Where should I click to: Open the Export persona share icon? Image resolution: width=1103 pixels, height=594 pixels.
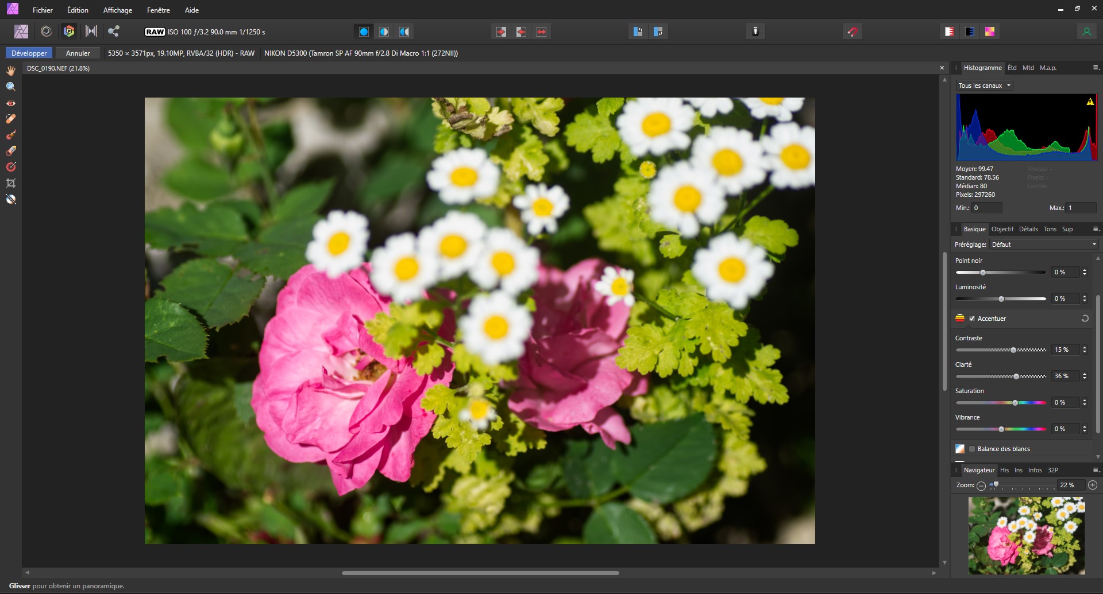tap(114, 32)
